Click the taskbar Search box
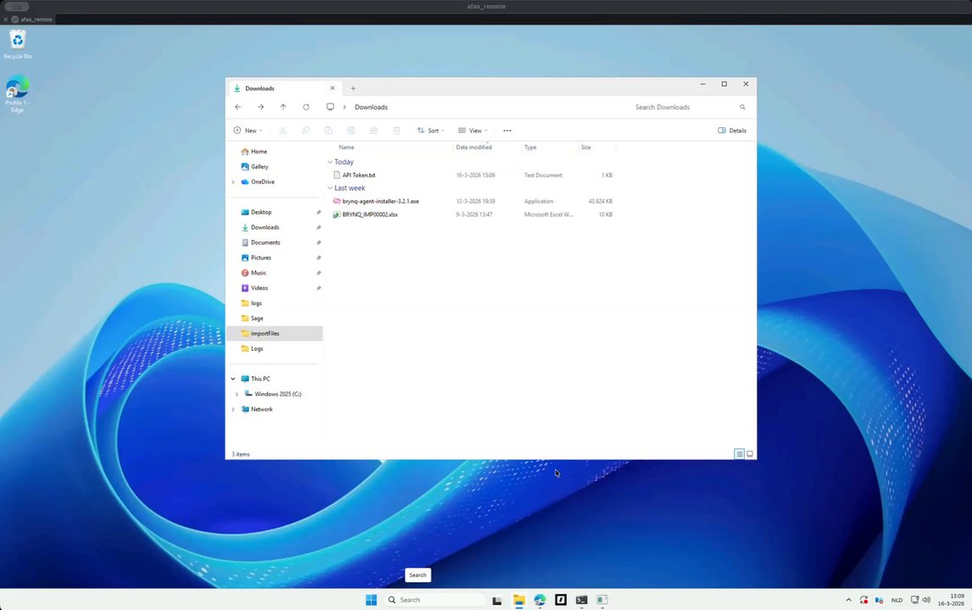This screenshot has width=972, height=610. click(x=434, y=600)
